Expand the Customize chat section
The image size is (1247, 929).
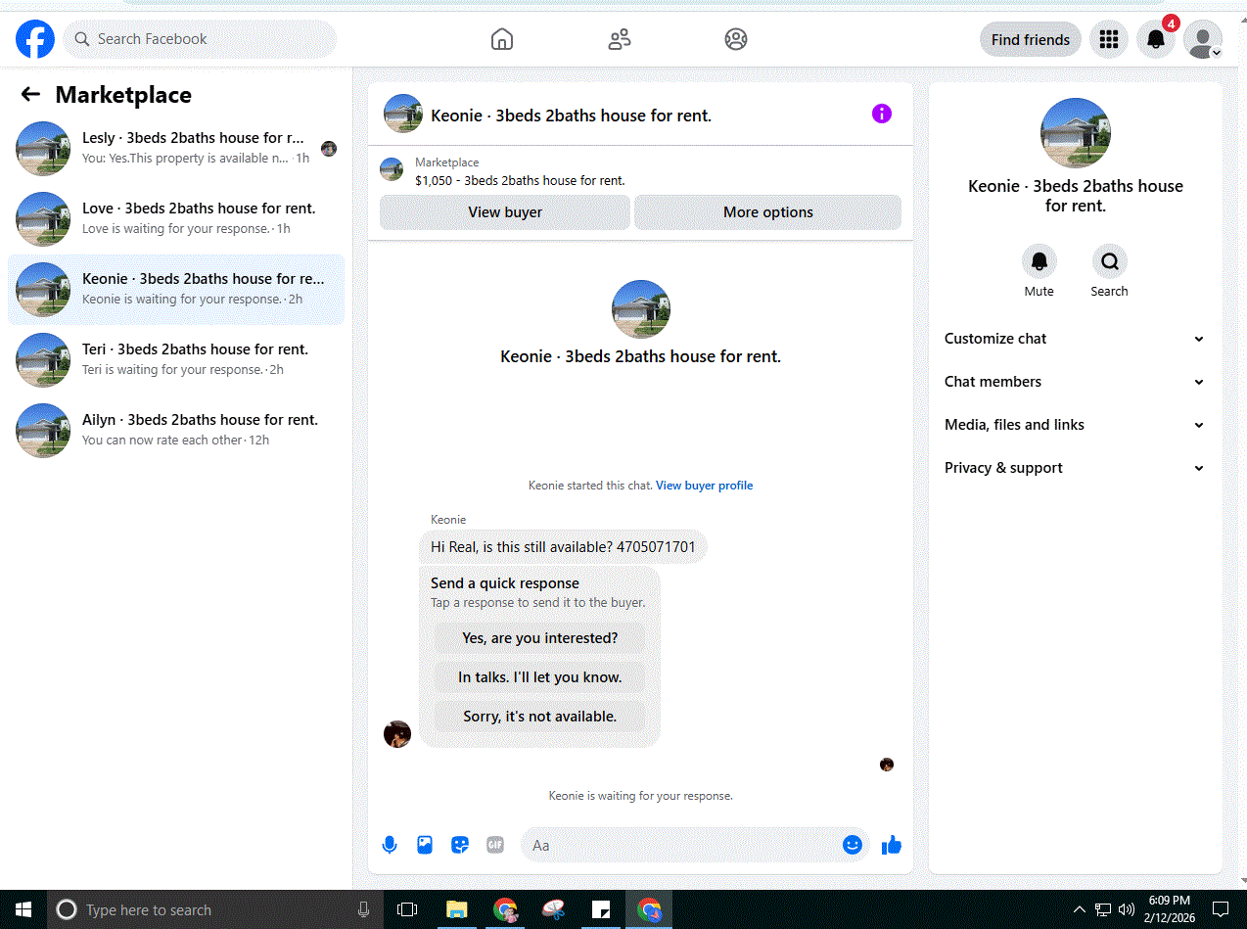[x=1075, y=339]
